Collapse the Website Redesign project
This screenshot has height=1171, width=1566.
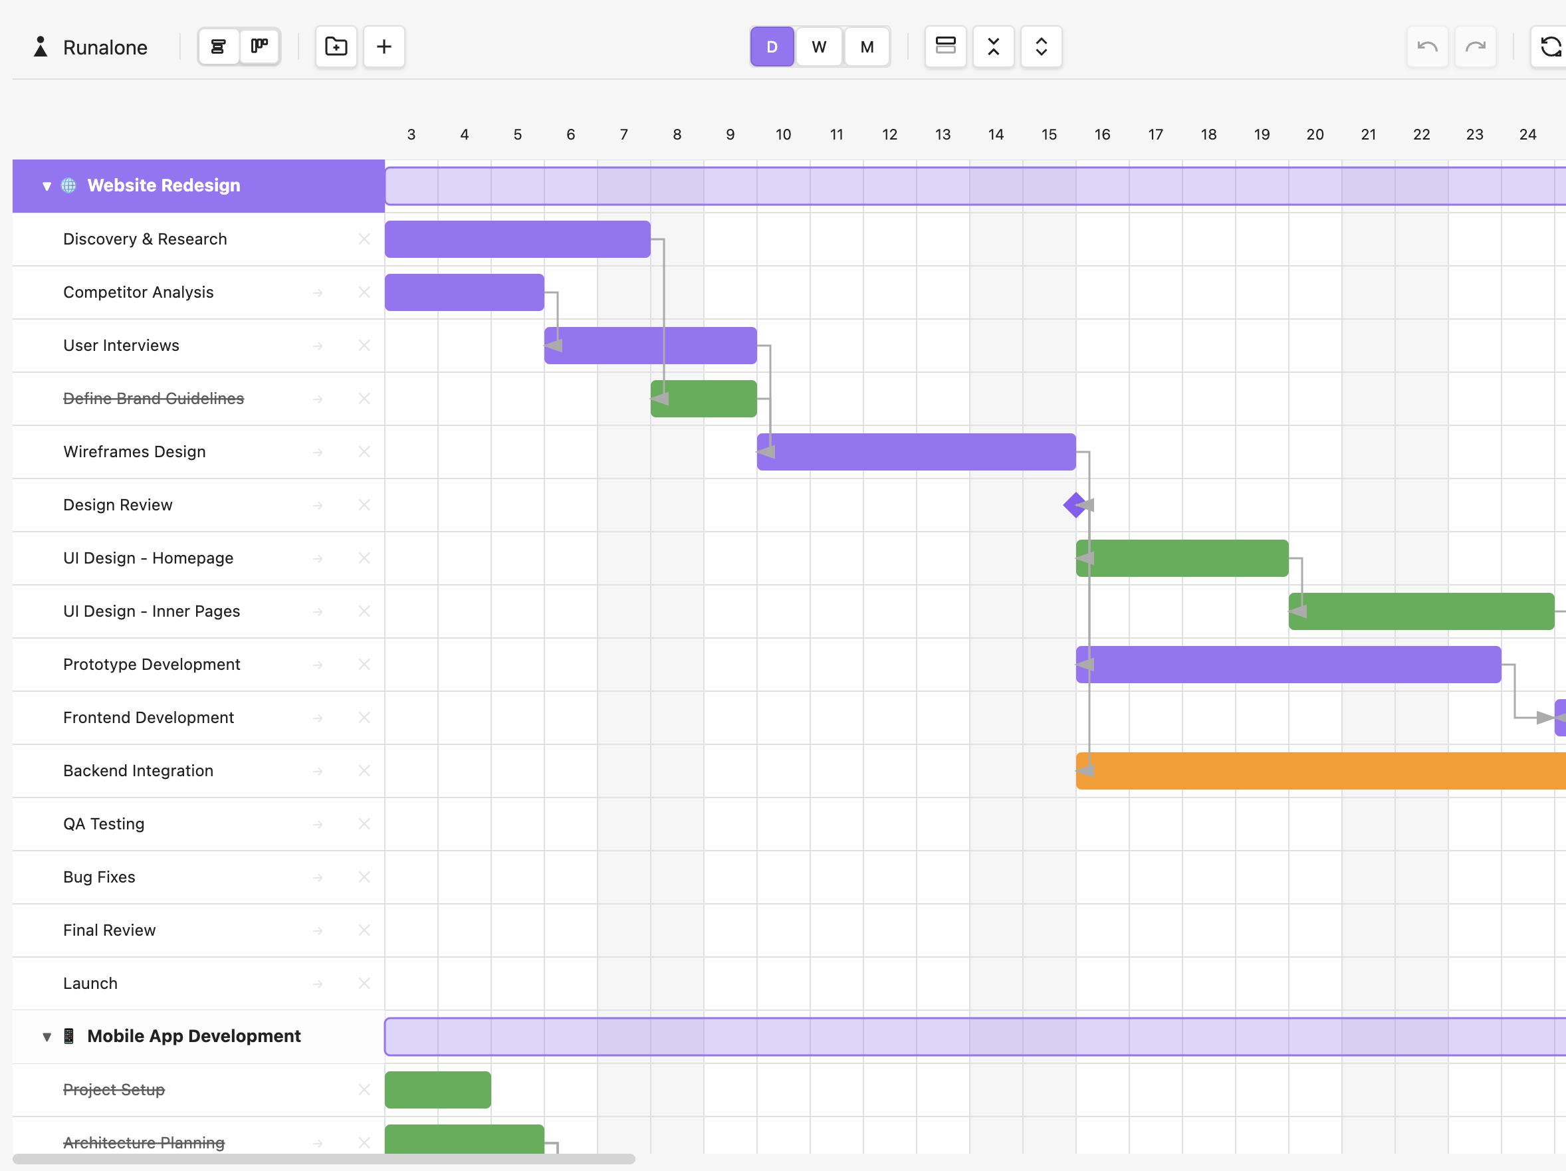point(47,186)
